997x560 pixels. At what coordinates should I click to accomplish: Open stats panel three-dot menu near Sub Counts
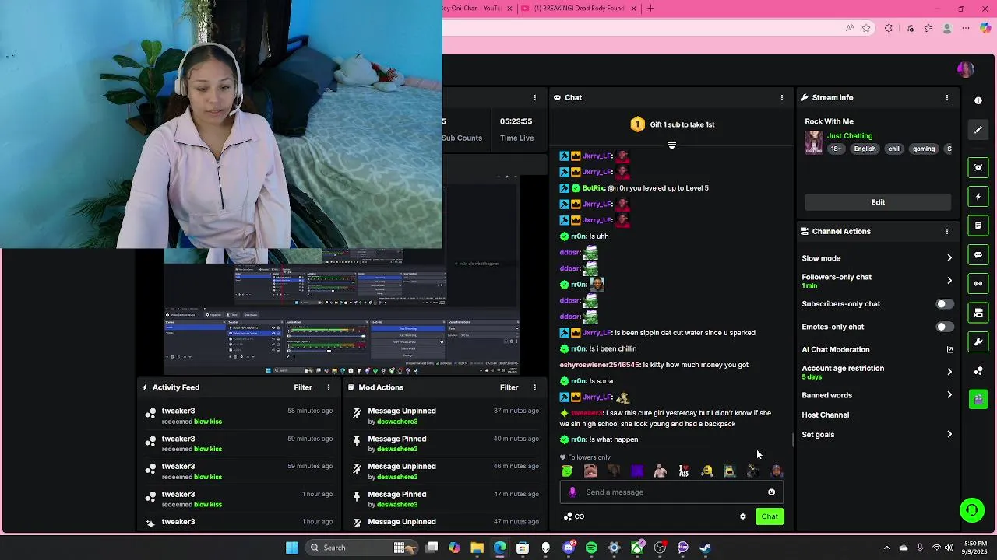coord(534,98)
